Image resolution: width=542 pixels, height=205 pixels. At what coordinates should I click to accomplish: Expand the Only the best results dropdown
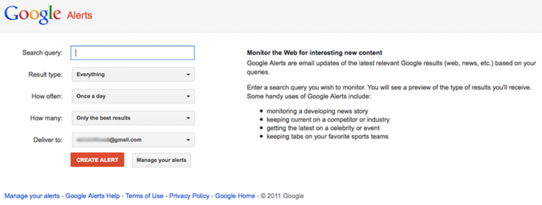click(x=133, y=118)
